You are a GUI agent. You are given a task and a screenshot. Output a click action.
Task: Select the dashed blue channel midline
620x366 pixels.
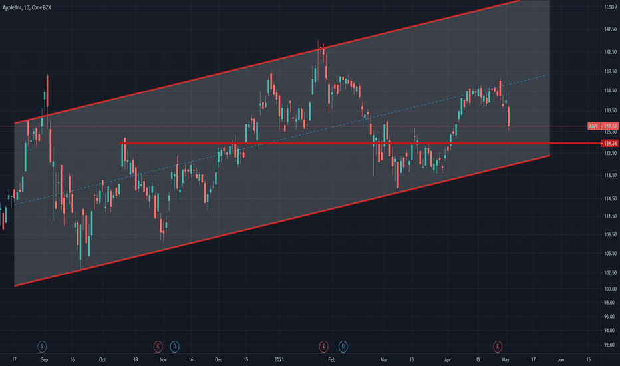coord(281,139)
